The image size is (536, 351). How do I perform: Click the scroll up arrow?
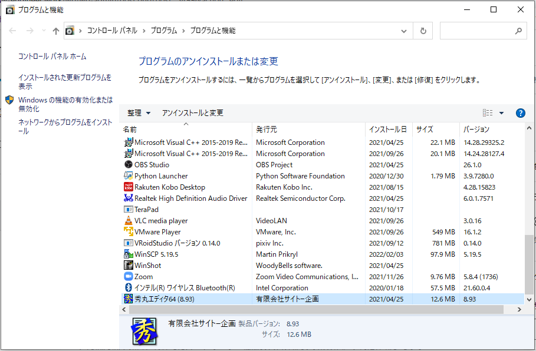pos(529,128)
